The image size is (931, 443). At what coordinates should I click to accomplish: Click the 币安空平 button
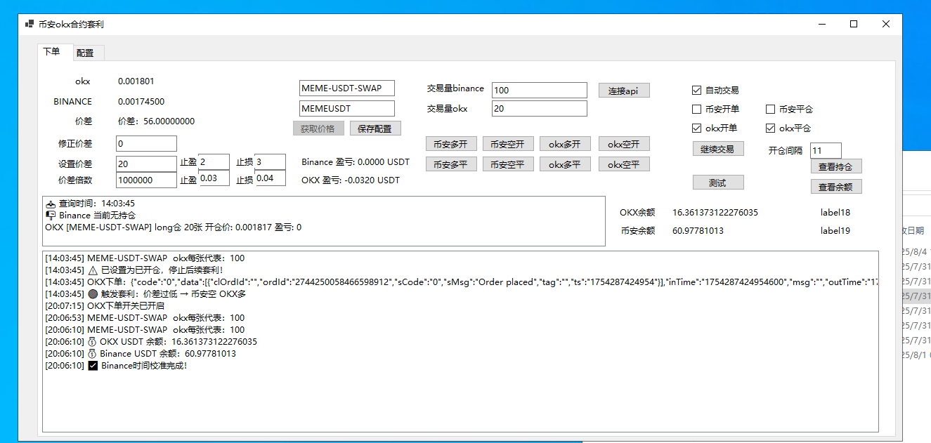(x=509, y=164)
